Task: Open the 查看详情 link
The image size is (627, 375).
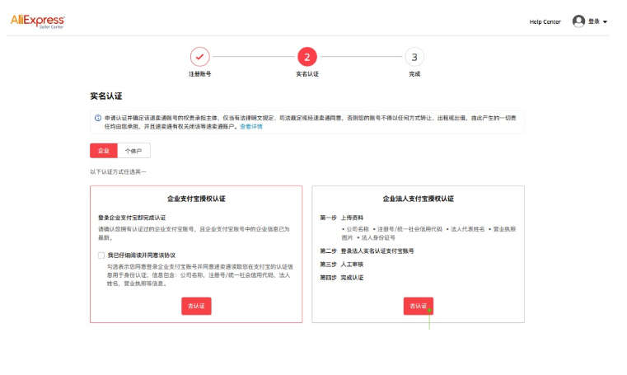Action: (251, 127)
